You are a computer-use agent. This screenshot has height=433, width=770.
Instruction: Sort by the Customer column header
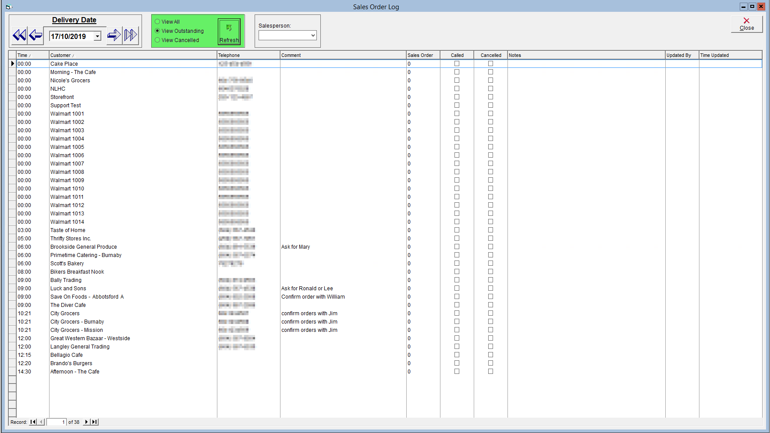tap(133, 55)
